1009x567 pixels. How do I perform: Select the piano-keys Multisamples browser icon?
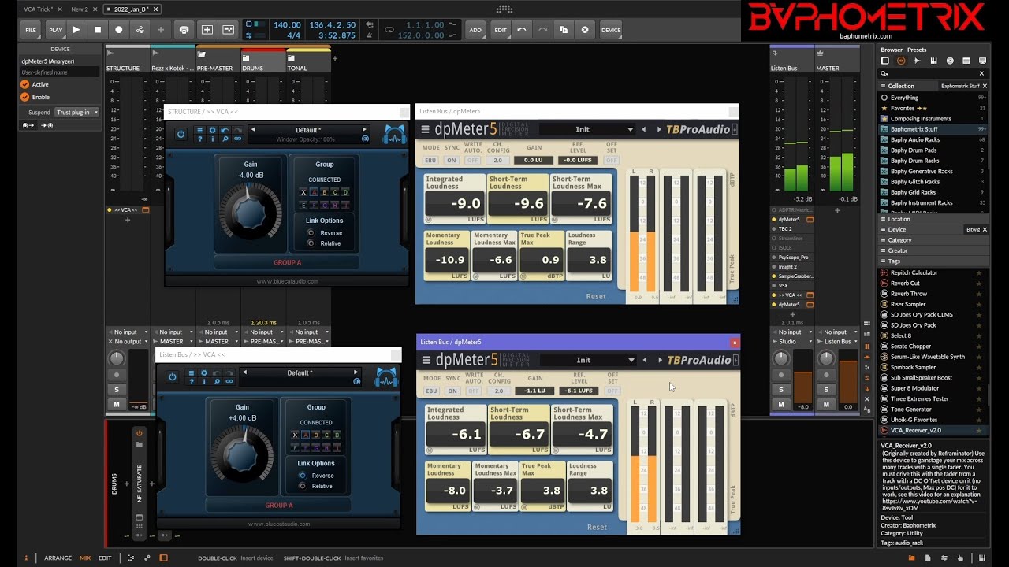[933, 61]
